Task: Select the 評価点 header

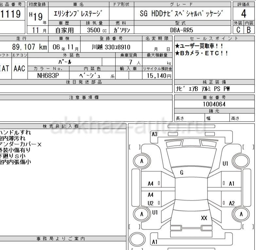Action: coord(244,4)
